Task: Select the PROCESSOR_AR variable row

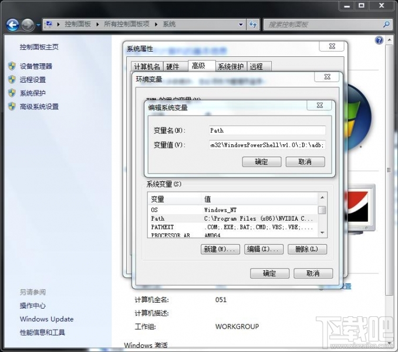Action: pos(232,235)
